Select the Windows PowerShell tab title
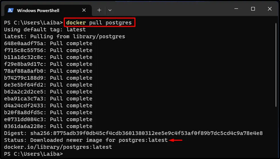Viewport: 280px width, 159px height. click(x=38, y=11)
